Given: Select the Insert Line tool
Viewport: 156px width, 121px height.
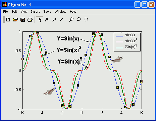Looking at the screenshot, I should tap(61, 20).
